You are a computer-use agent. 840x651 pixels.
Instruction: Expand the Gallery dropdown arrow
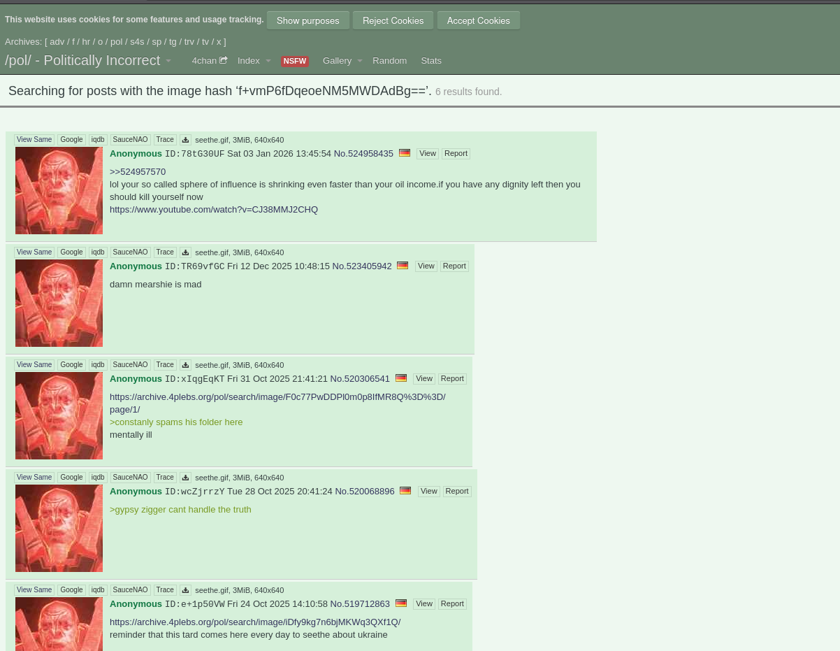[360, 61]
